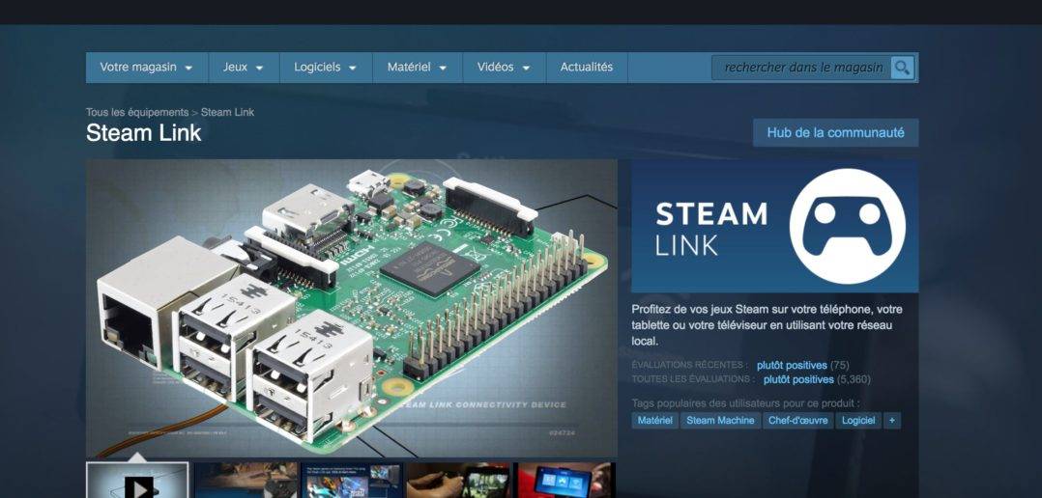
Task: Open the Votre magasin dropdown
Action: (146, 68)
